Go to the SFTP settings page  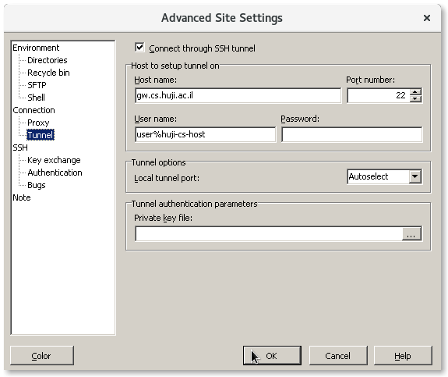[x=37, y=85]
